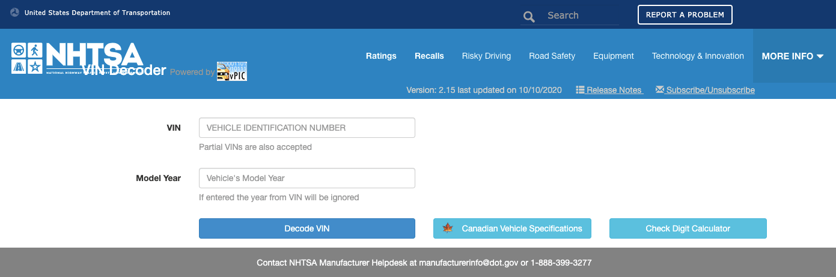Click the Subscribe envelope icon
This screenshot has height=277, width=836.
[660, 90]
